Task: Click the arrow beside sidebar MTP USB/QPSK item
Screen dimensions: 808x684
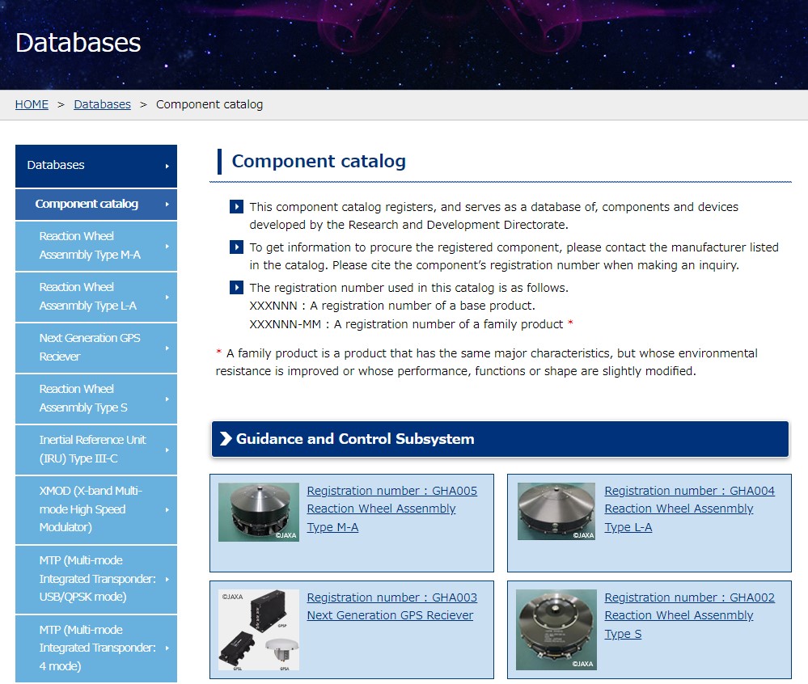Action: (167, 580)
